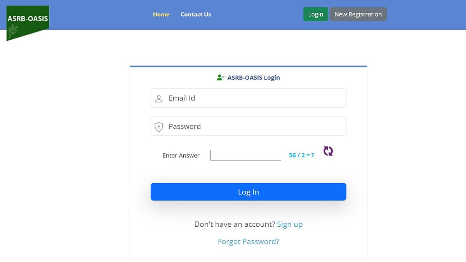Image resolution: width=466 pixels, height=262 pixels.
Task: Open the Home menu item
Action: point(161,14)
